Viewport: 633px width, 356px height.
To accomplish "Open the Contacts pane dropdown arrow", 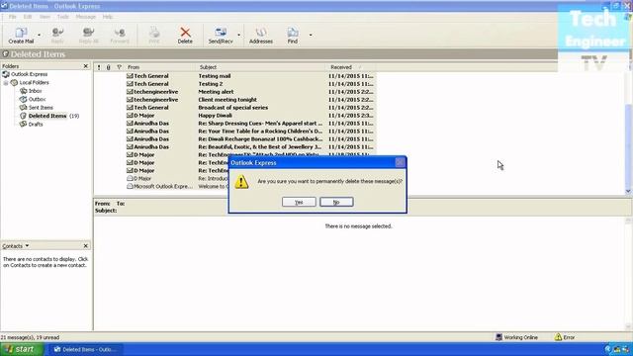I will click(x=27, y=246).
